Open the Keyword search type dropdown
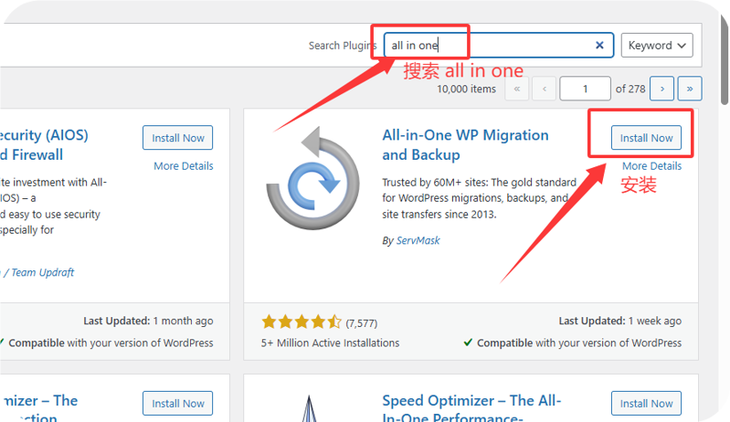The image size is (730, 422). coord(657,45)
